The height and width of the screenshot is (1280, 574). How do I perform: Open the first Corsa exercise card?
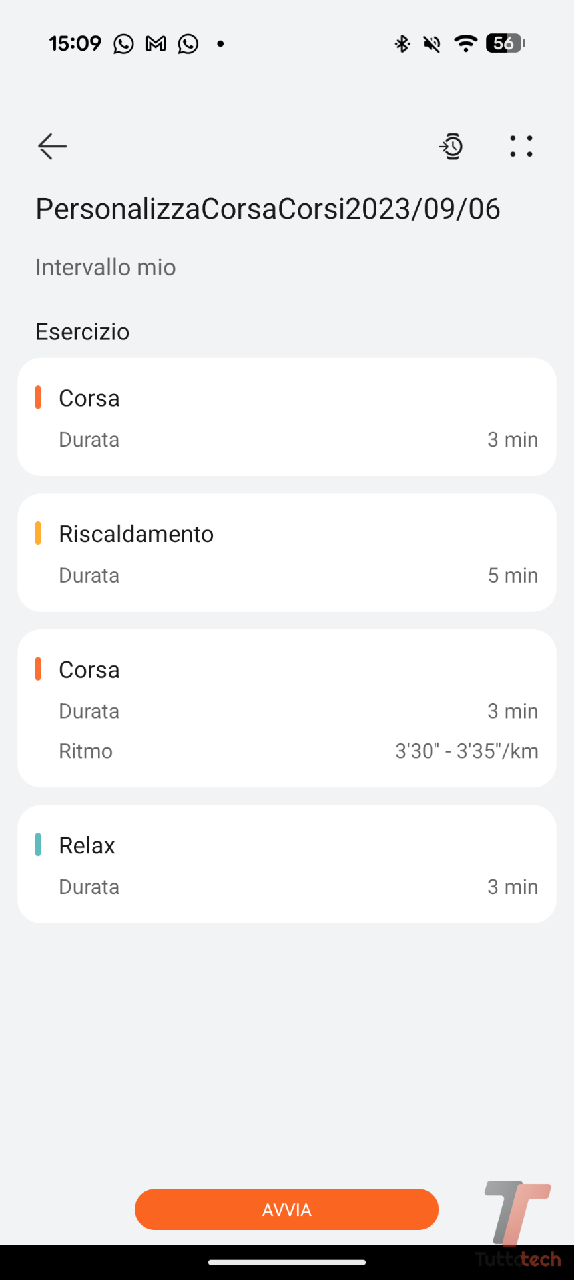(x=286, y=417)
